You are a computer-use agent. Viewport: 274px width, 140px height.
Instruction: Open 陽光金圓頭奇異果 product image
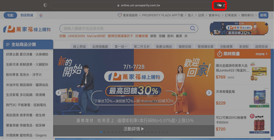click(259, 71)
